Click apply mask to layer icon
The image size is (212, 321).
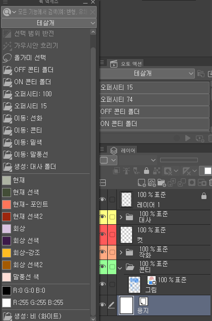tap(202, 182)
